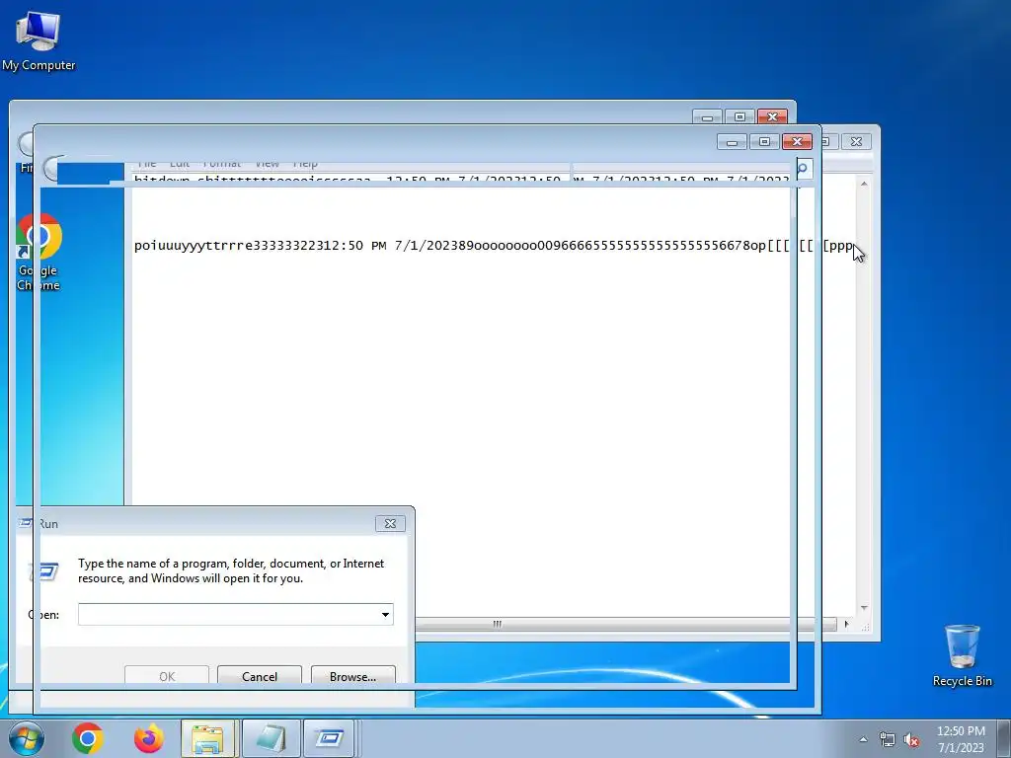Maximize the rearmost window
Image resolution: width=1011 pixels, height=758 pixels.
click(739, 116)
